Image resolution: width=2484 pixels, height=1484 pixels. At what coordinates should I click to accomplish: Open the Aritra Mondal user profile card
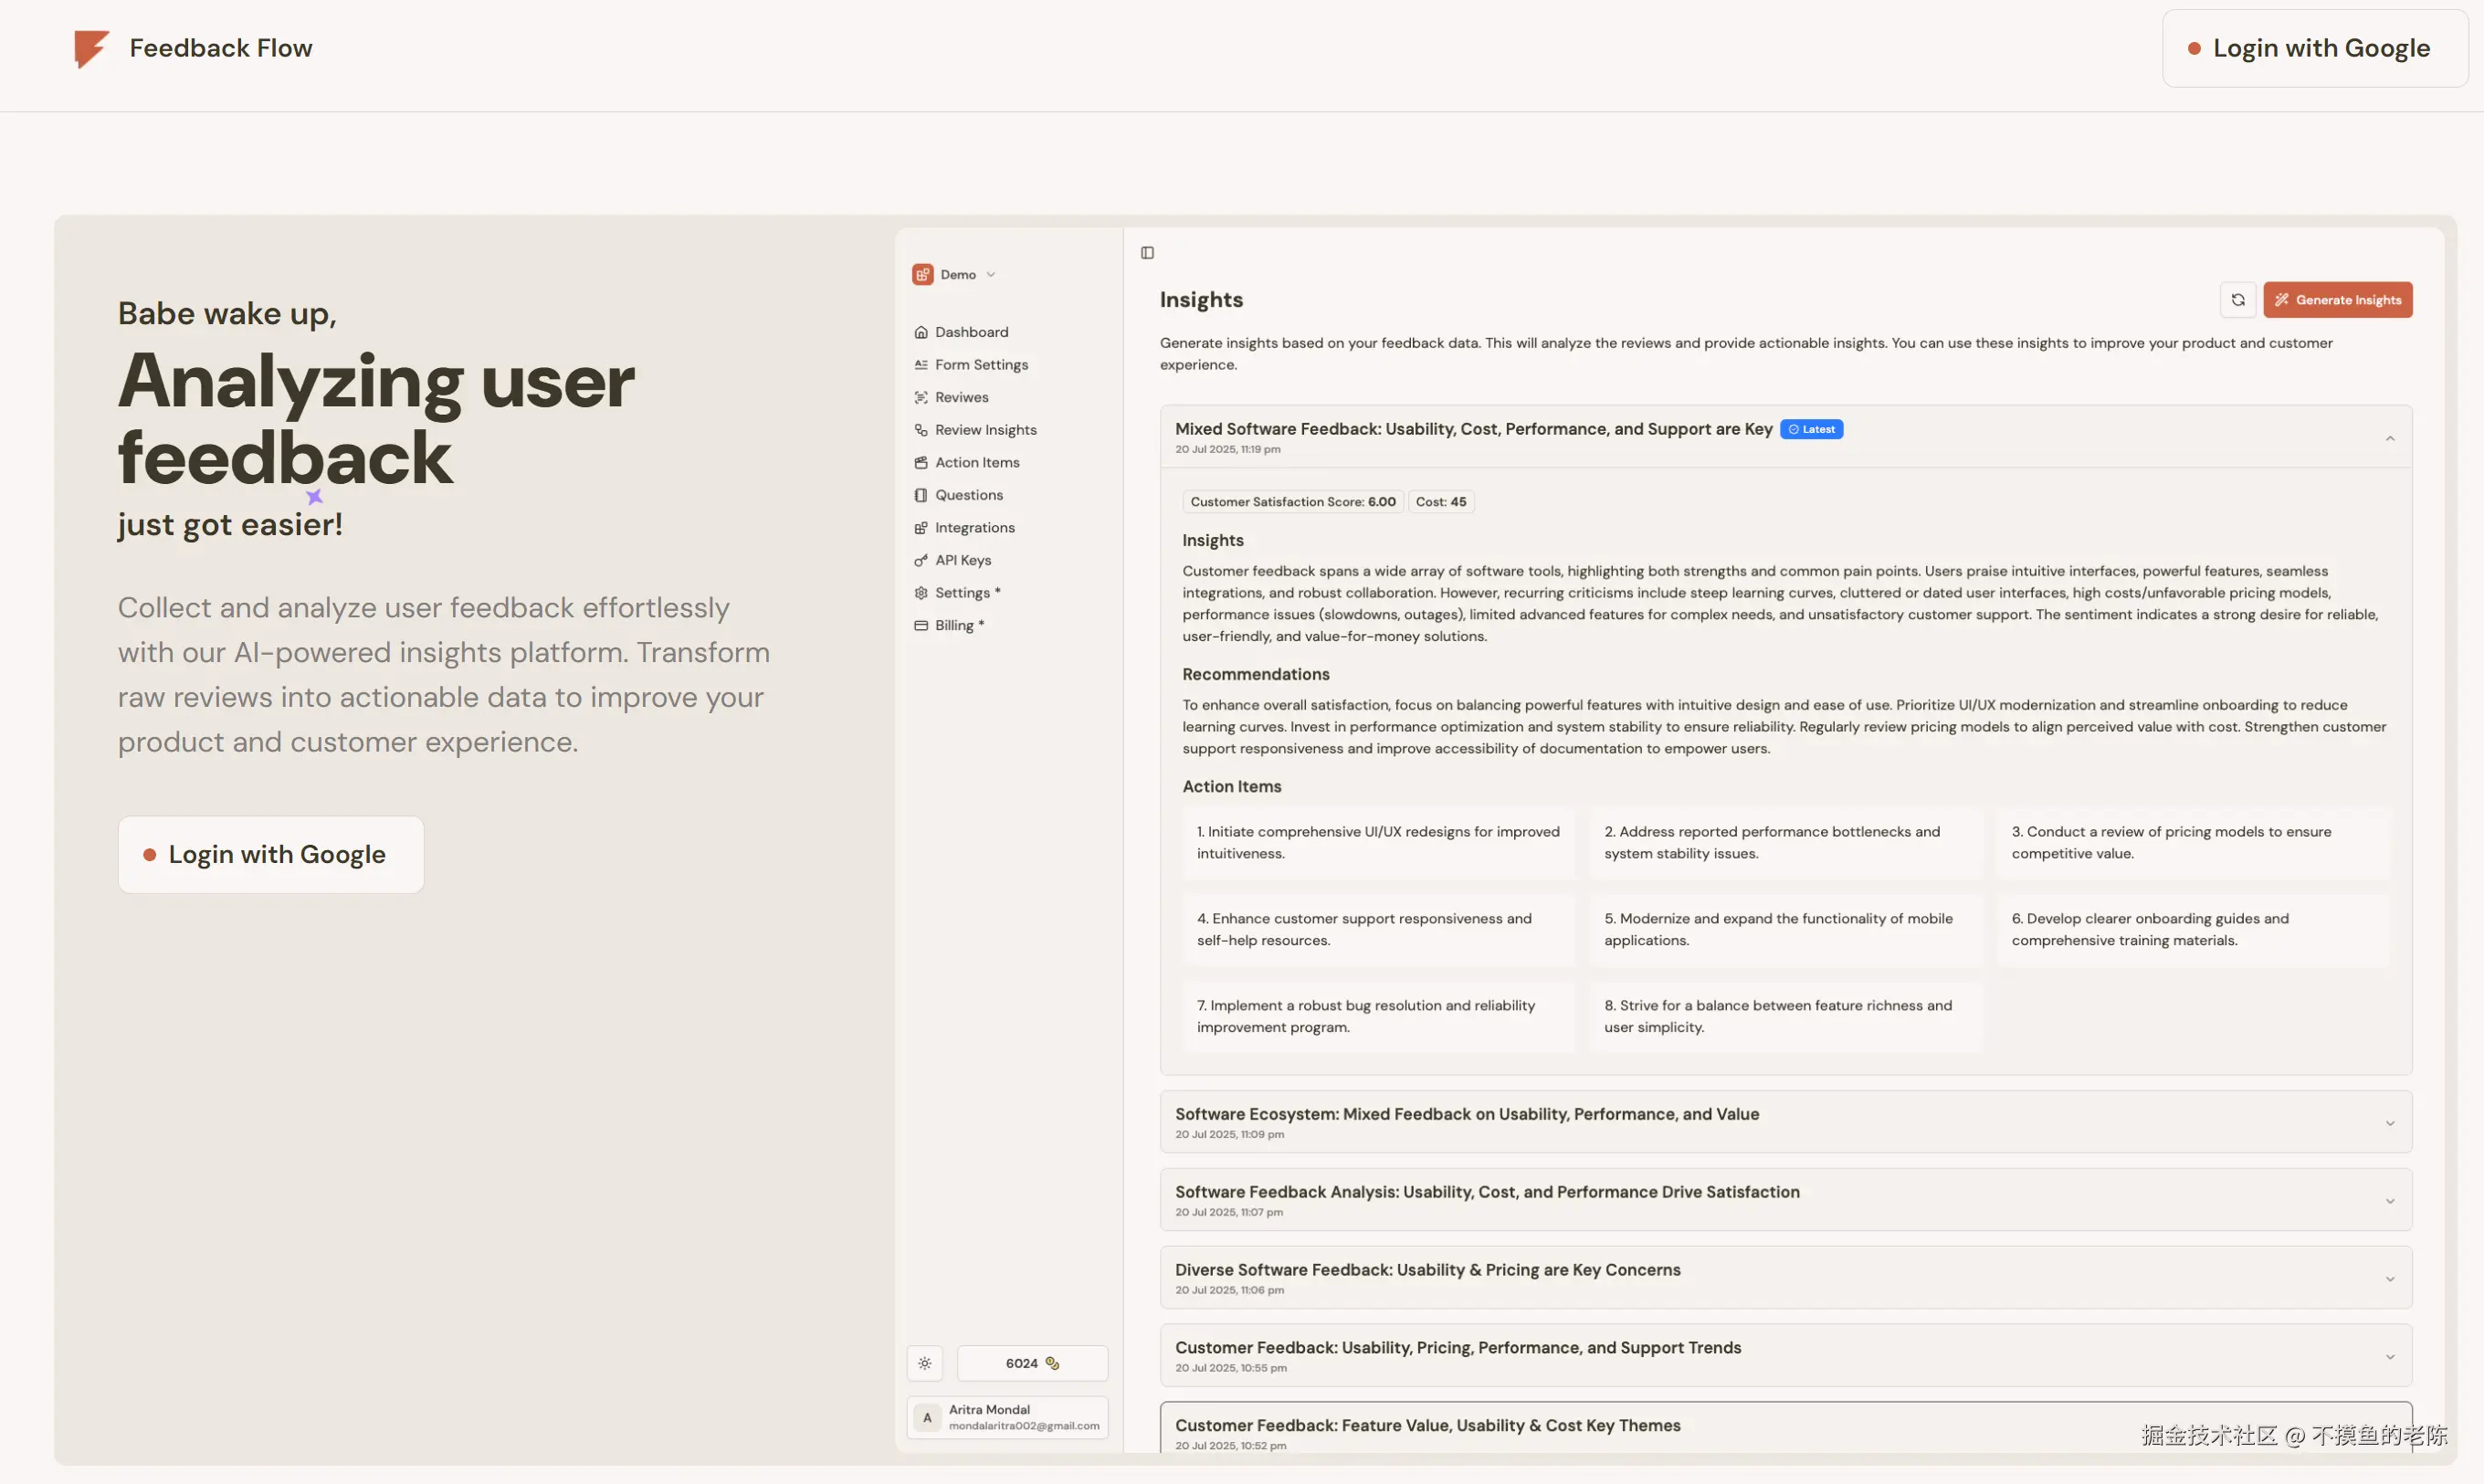point(1008,1417)
